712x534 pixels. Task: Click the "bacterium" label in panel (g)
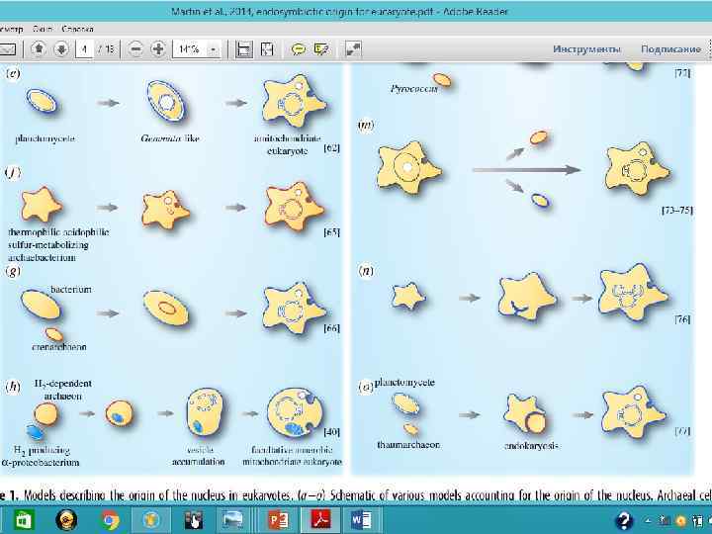71,289
